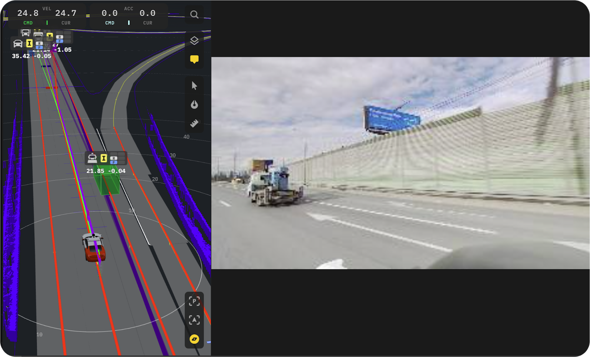Click the CUR label under acceleration
This screenshot has width=590, height=357.
[x=147, y=23]
